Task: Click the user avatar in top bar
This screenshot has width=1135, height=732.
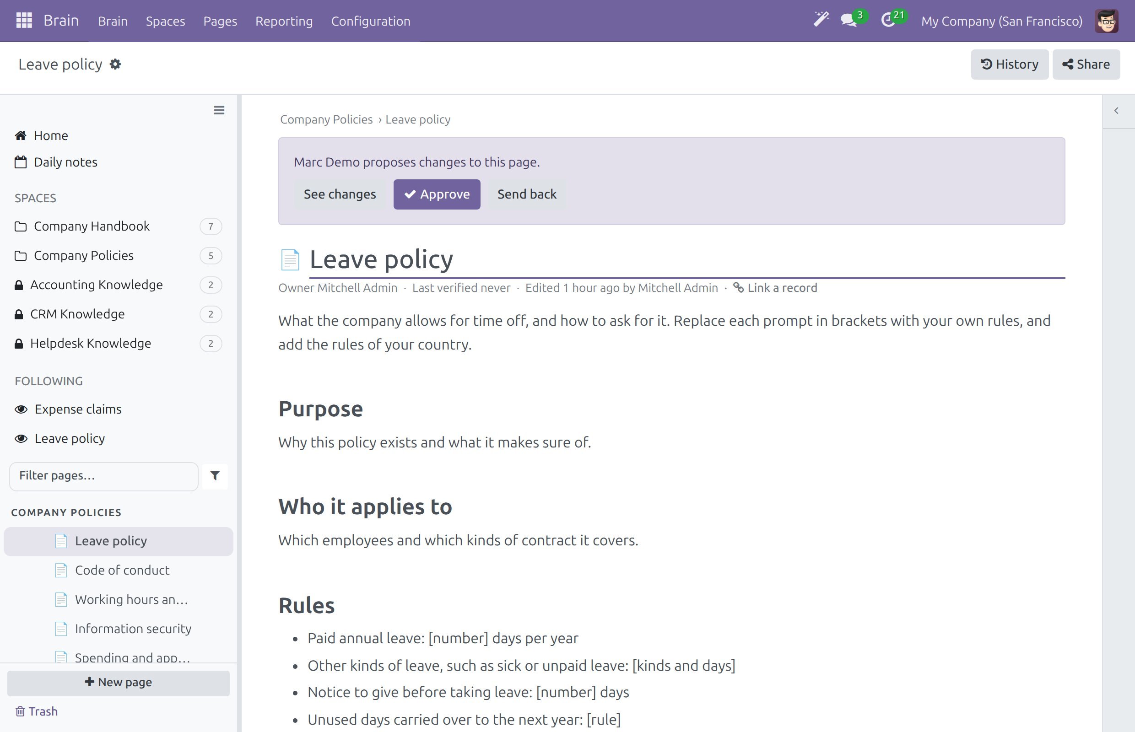Action: [x=1107, y=21]
